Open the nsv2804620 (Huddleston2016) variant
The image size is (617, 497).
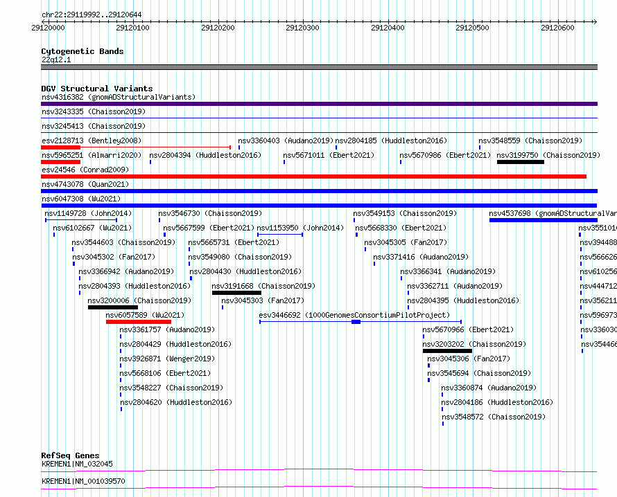(176, 402)
